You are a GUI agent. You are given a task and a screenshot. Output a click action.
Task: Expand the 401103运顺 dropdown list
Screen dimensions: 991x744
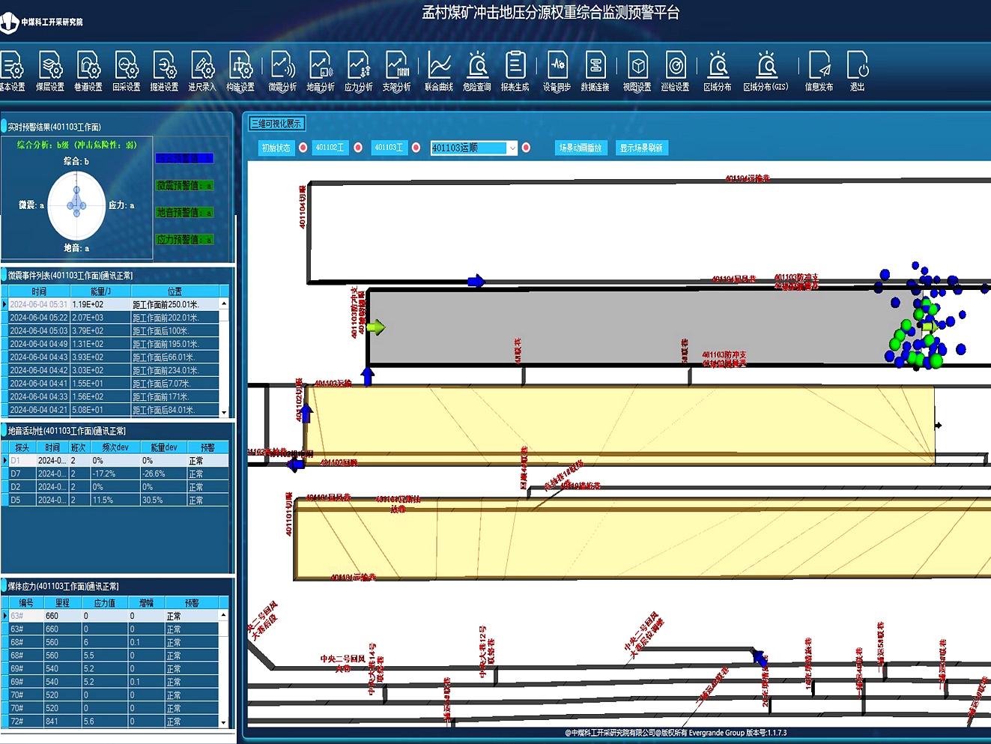click(512, 148)
